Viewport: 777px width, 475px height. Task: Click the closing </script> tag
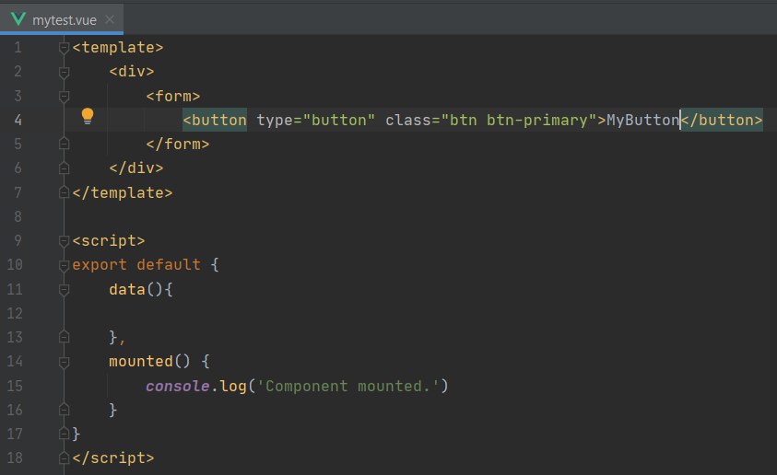point(113,458)
